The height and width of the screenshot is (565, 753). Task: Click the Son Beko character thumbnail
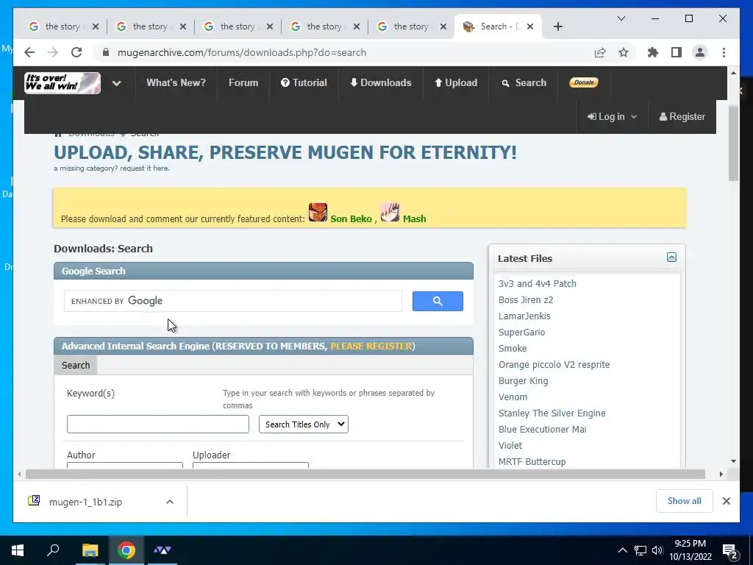pos(318,213)
